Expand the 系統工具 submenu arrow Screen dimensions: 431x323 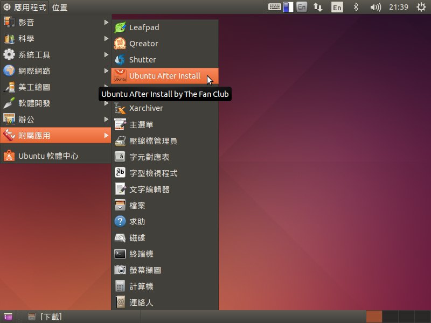click(x=106, y=55)
